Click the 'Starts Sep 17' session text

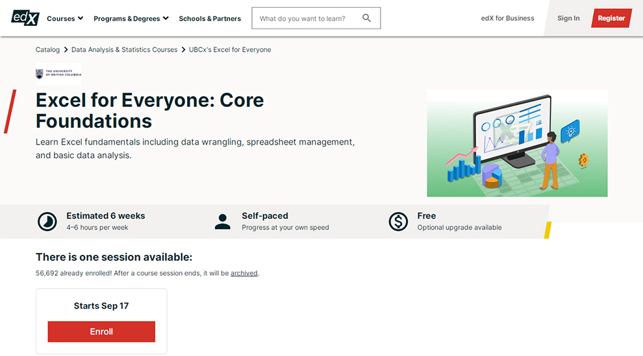point(101,305)
